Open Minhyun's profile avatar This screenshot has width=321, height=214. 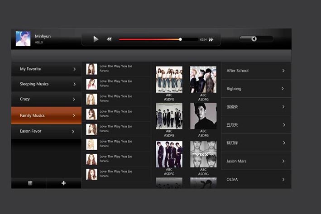[23, 39]
